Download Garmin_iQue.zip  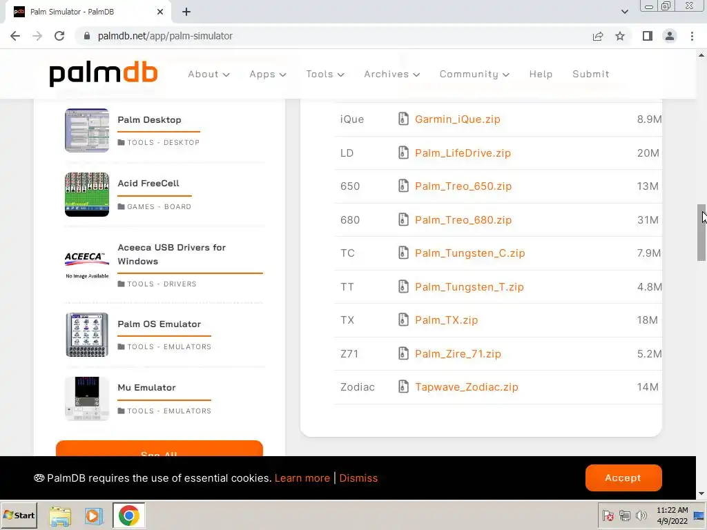pos(457,119)
